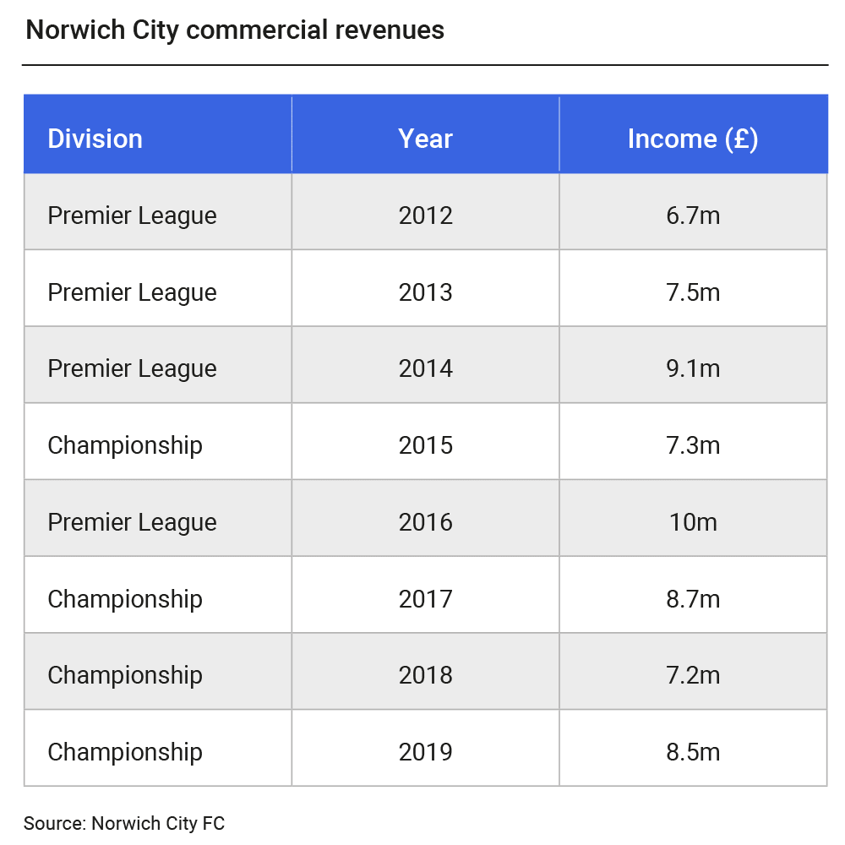Click Premier League in the 2012 row

(132, 215)
